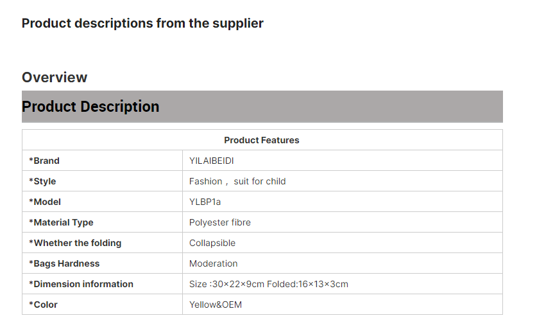Click the Moderation value cell
The image size is (537, 336).
pos(213,263)
